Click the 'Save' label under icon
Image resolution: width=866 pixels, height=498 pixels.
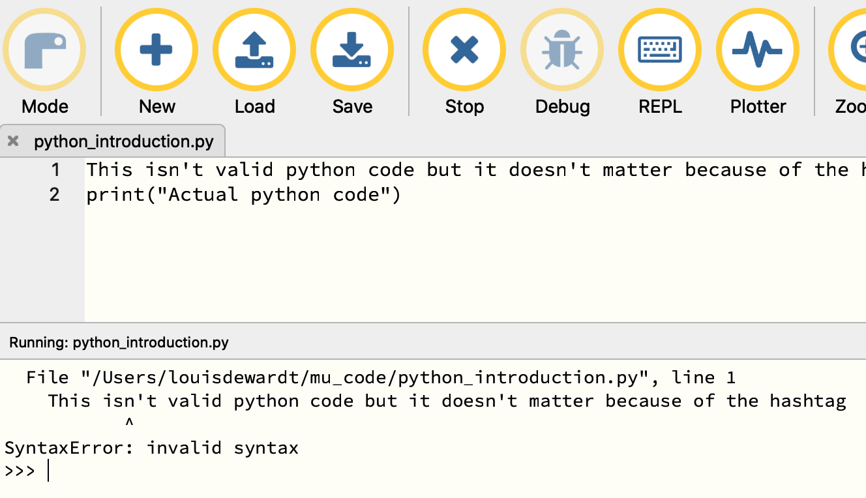352,106
